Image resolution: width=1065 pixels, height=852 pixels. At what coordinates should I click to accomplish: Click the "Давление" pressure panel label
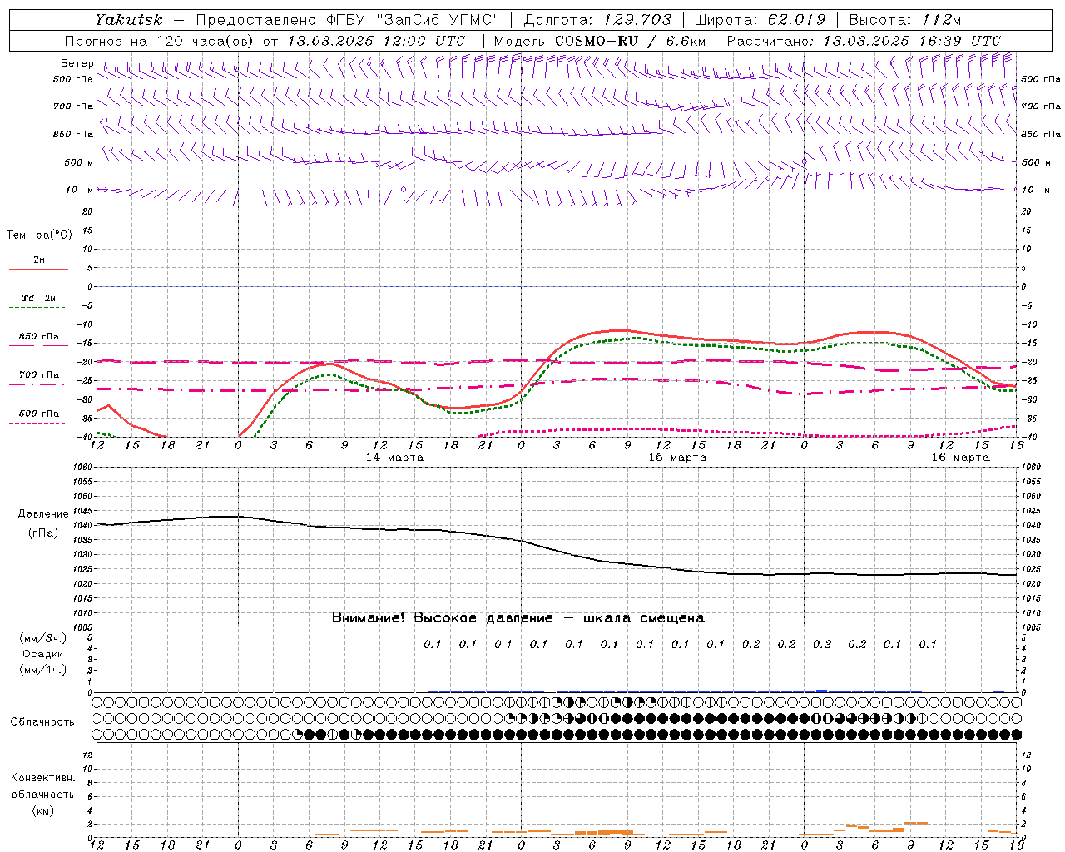(x=43, y=514)
